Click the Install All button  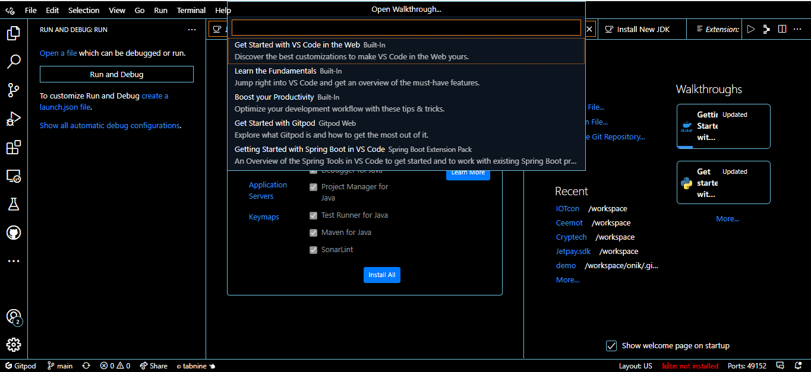point(382,275)
